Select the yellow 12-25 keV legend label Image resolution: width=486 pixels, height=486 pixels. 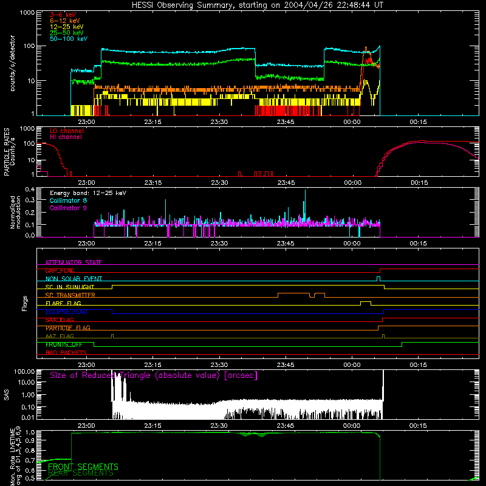[x=67, y=27]
